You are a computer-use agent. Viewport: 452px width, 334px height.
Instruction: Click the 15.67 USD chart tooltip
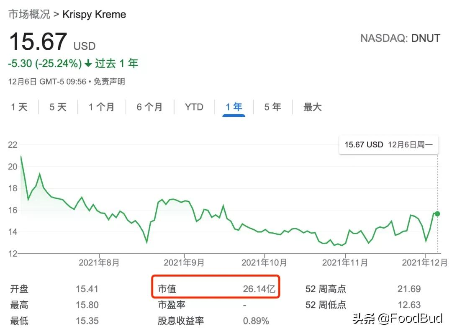point(388,145)
